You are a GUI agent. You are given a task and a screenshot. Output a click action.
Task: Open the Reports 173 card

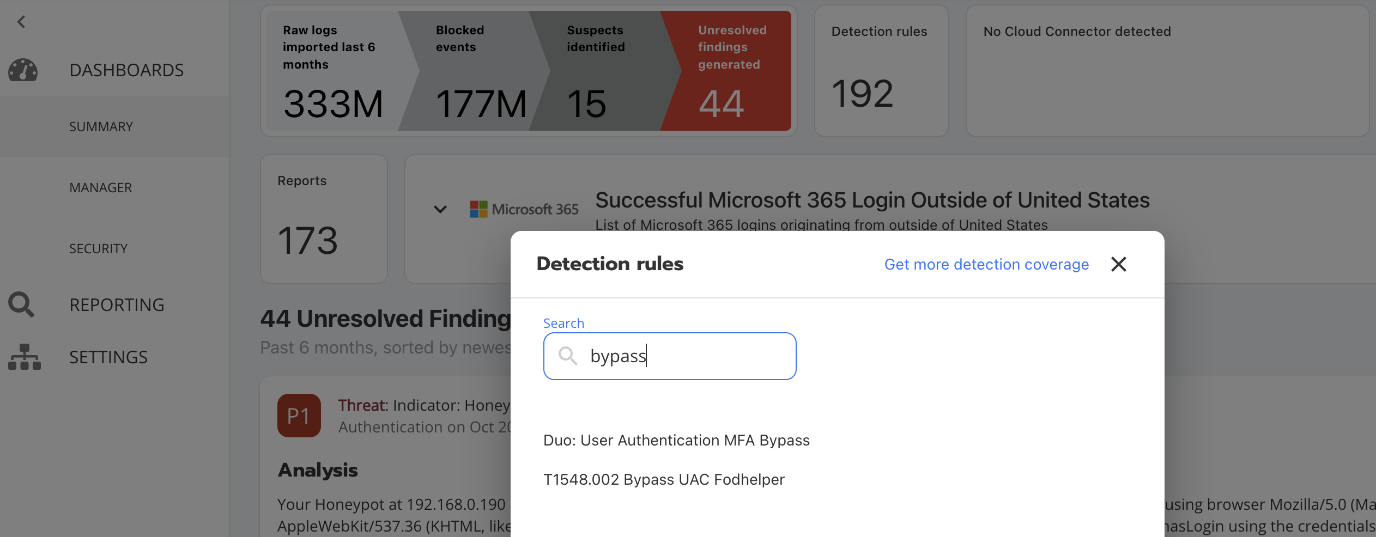click(x=324, y=219)
